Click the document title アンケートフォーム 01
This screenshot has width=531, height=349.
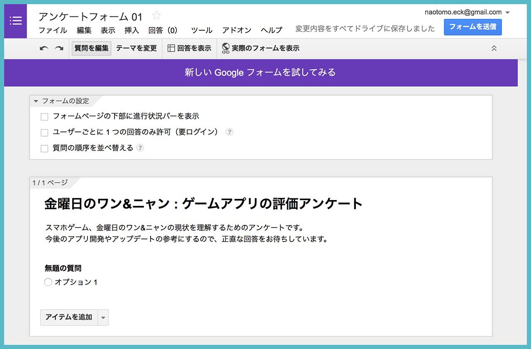pos(90,17)
